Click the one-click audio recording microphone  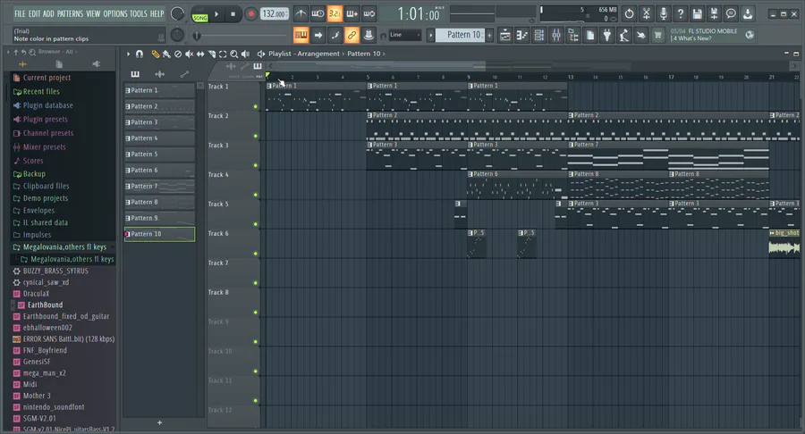pyautogui.click(x=664, y=13)
